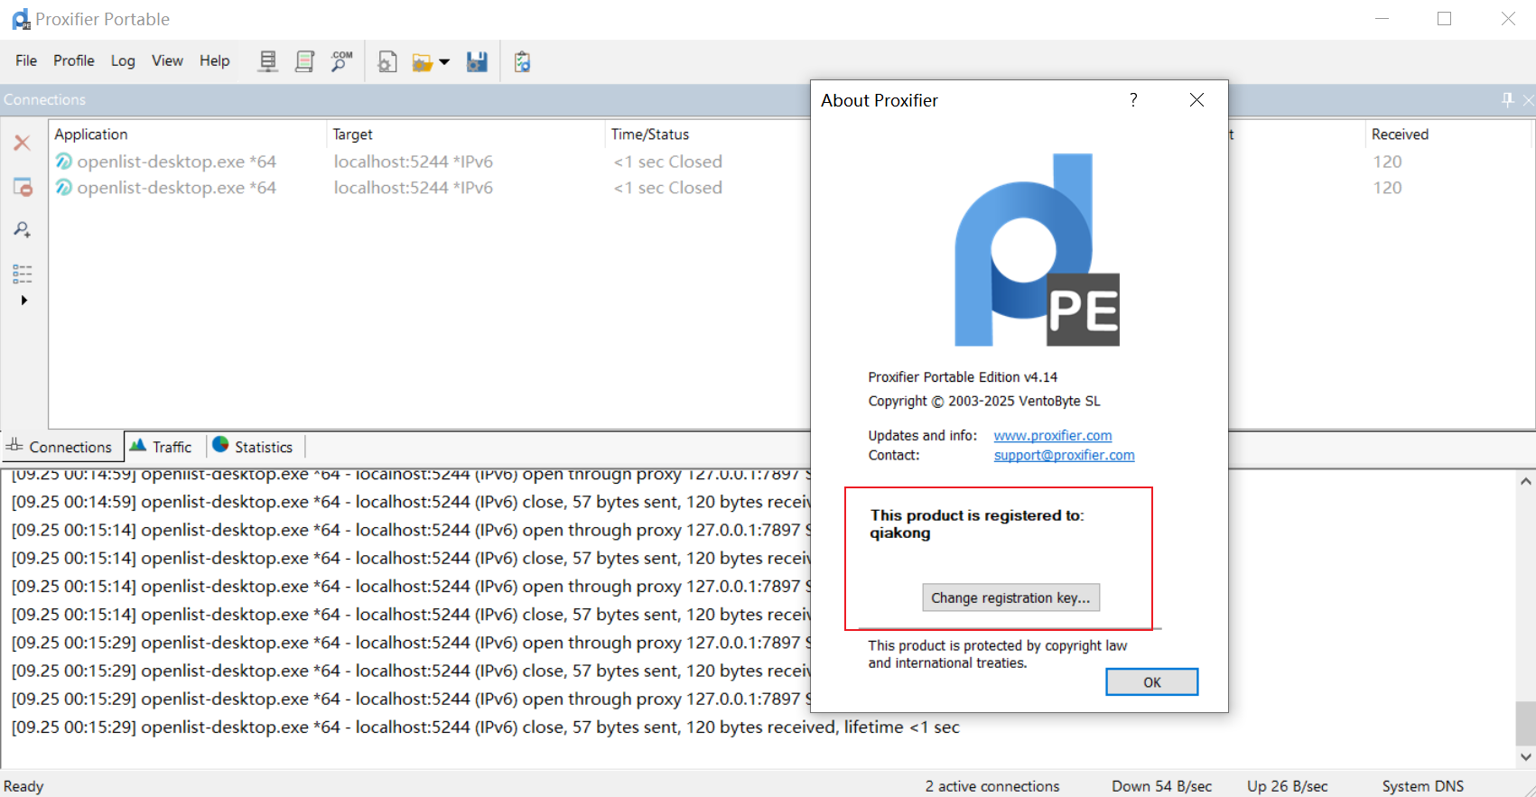The height and width of the screenshot is (797, 1536).
Task: Close the Proxifier Portable main window
Action: click(1508, 19)
